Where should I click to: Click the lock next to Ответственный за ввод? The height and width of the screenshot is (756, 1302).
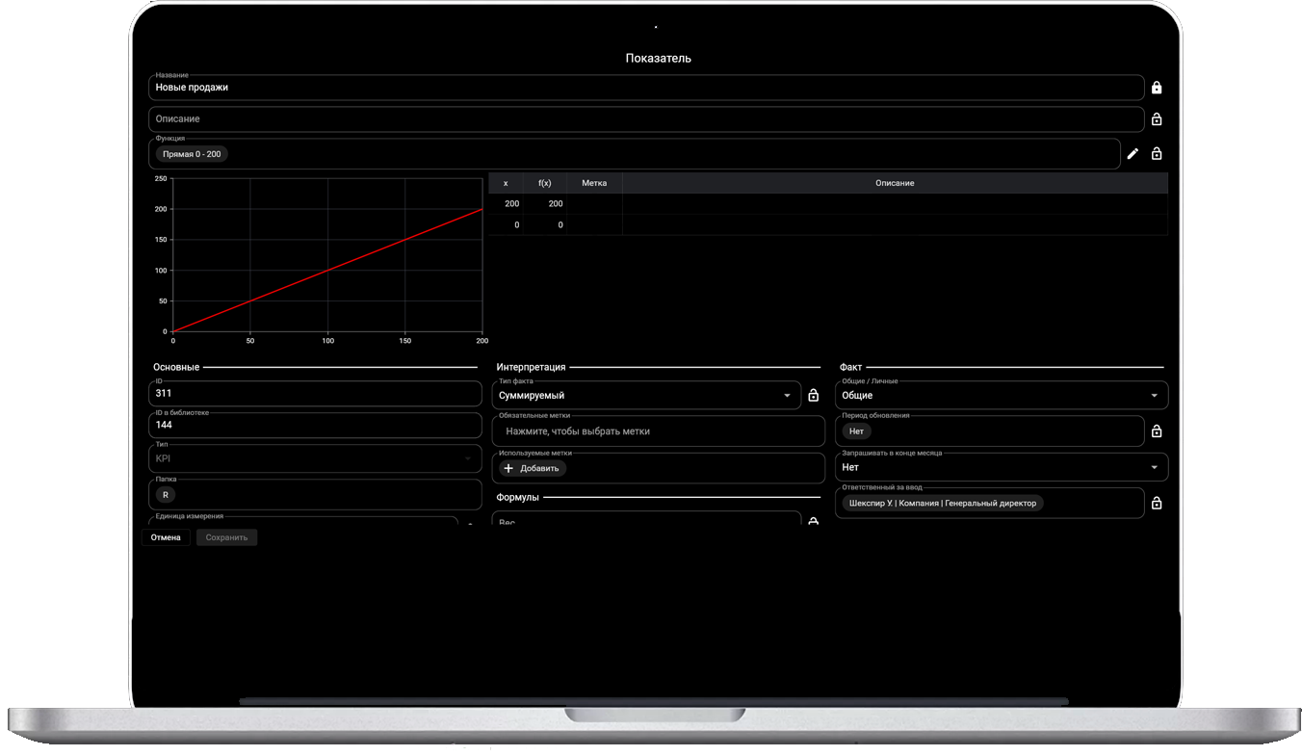(x=1157, y=503)
